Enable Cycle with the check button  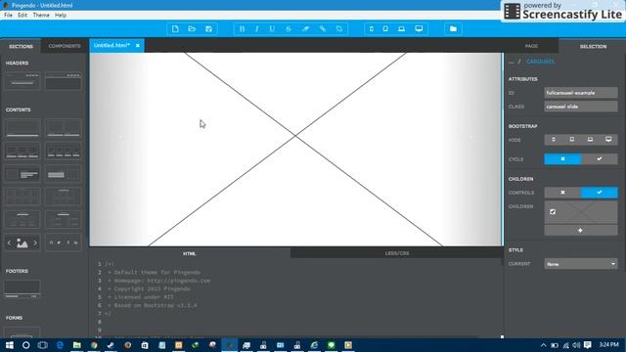pos(600,158)
